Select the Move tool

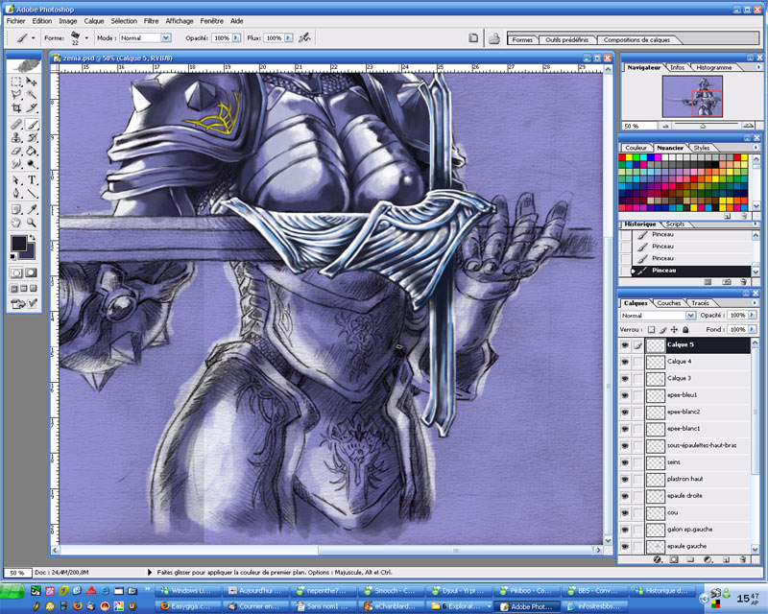pos(32,82)
